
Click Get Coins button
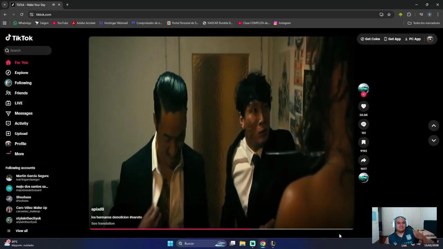click(370, 39)
